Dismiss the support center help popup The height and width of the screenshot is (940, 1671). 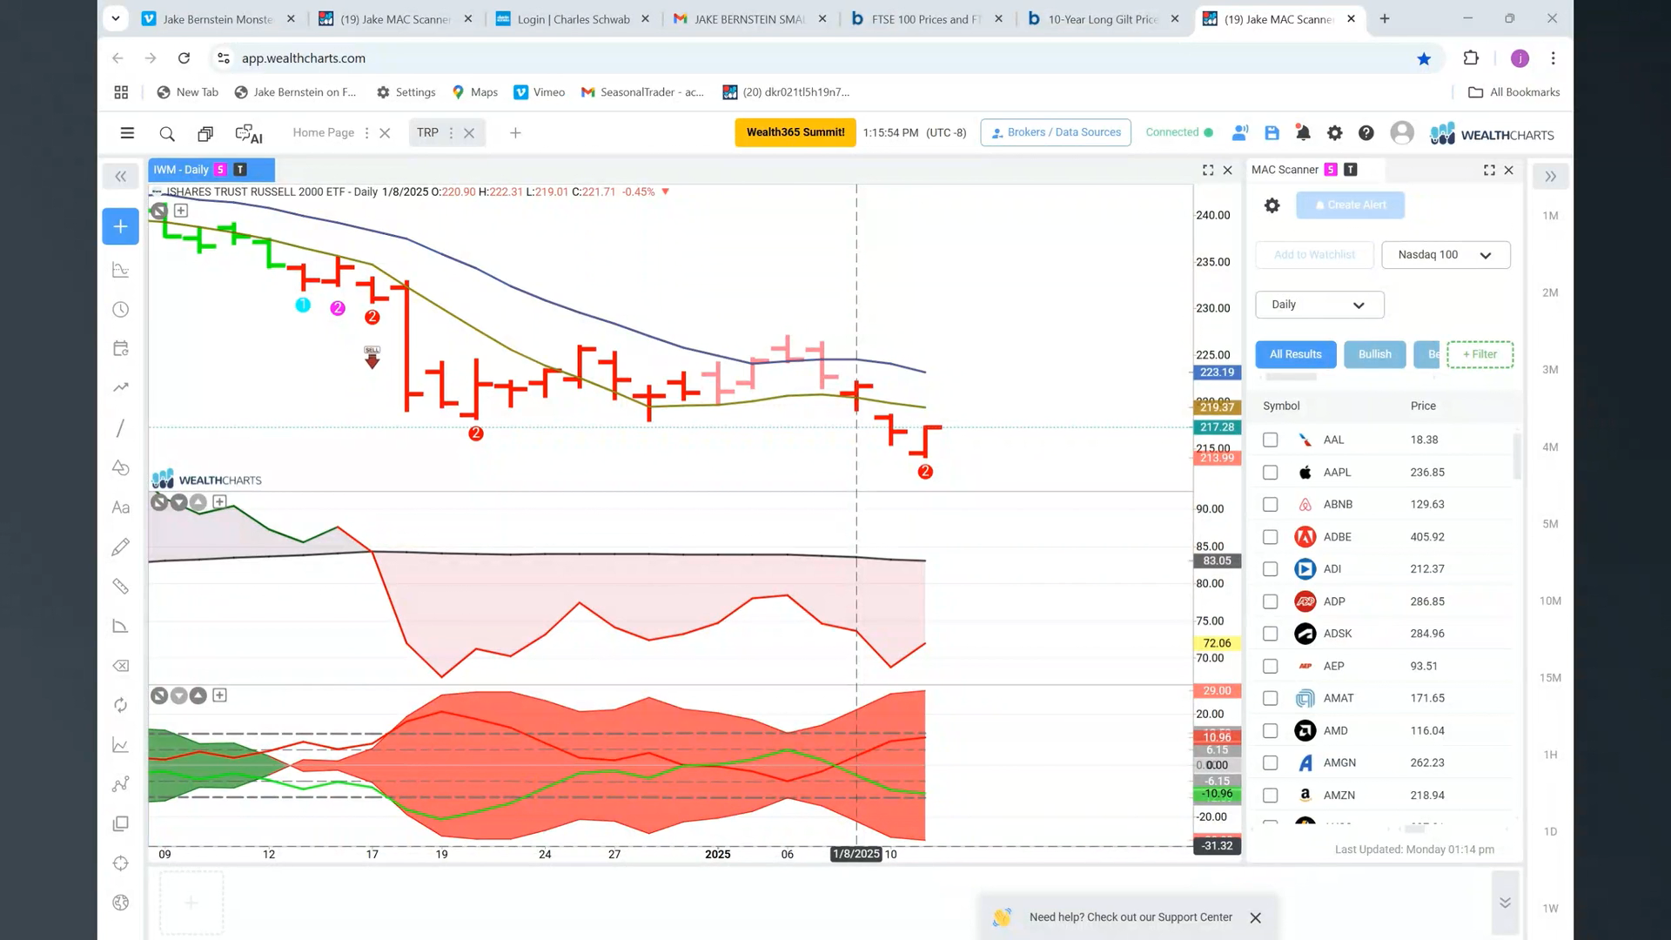tap(1255, 918)
